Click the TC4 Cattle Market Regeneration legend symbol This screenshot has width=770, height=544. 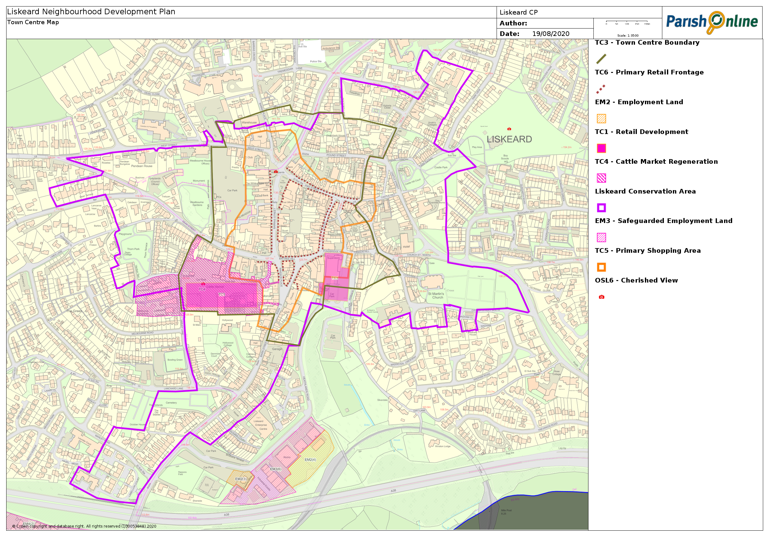tap(601, 178)
